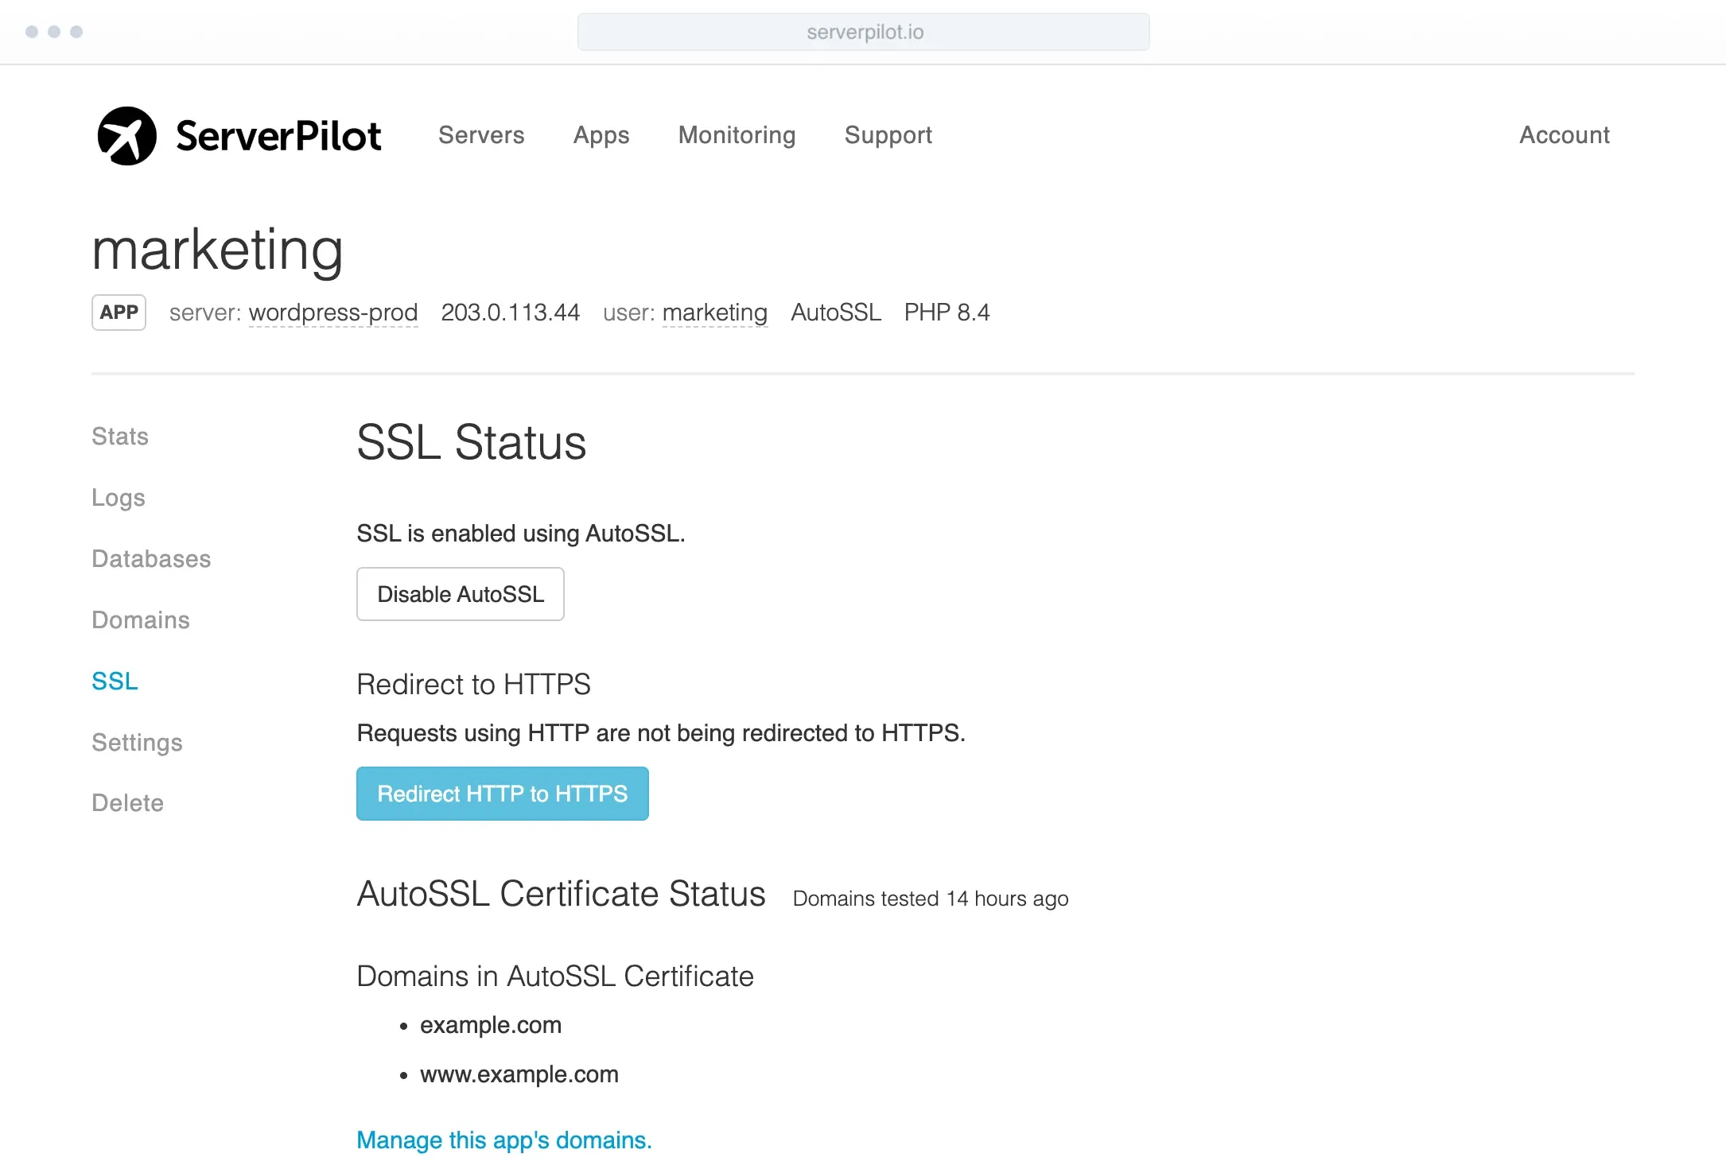Click the APP badge label
The height and width of the screenshot is (1161, 1726).
(x=119, y=313)
